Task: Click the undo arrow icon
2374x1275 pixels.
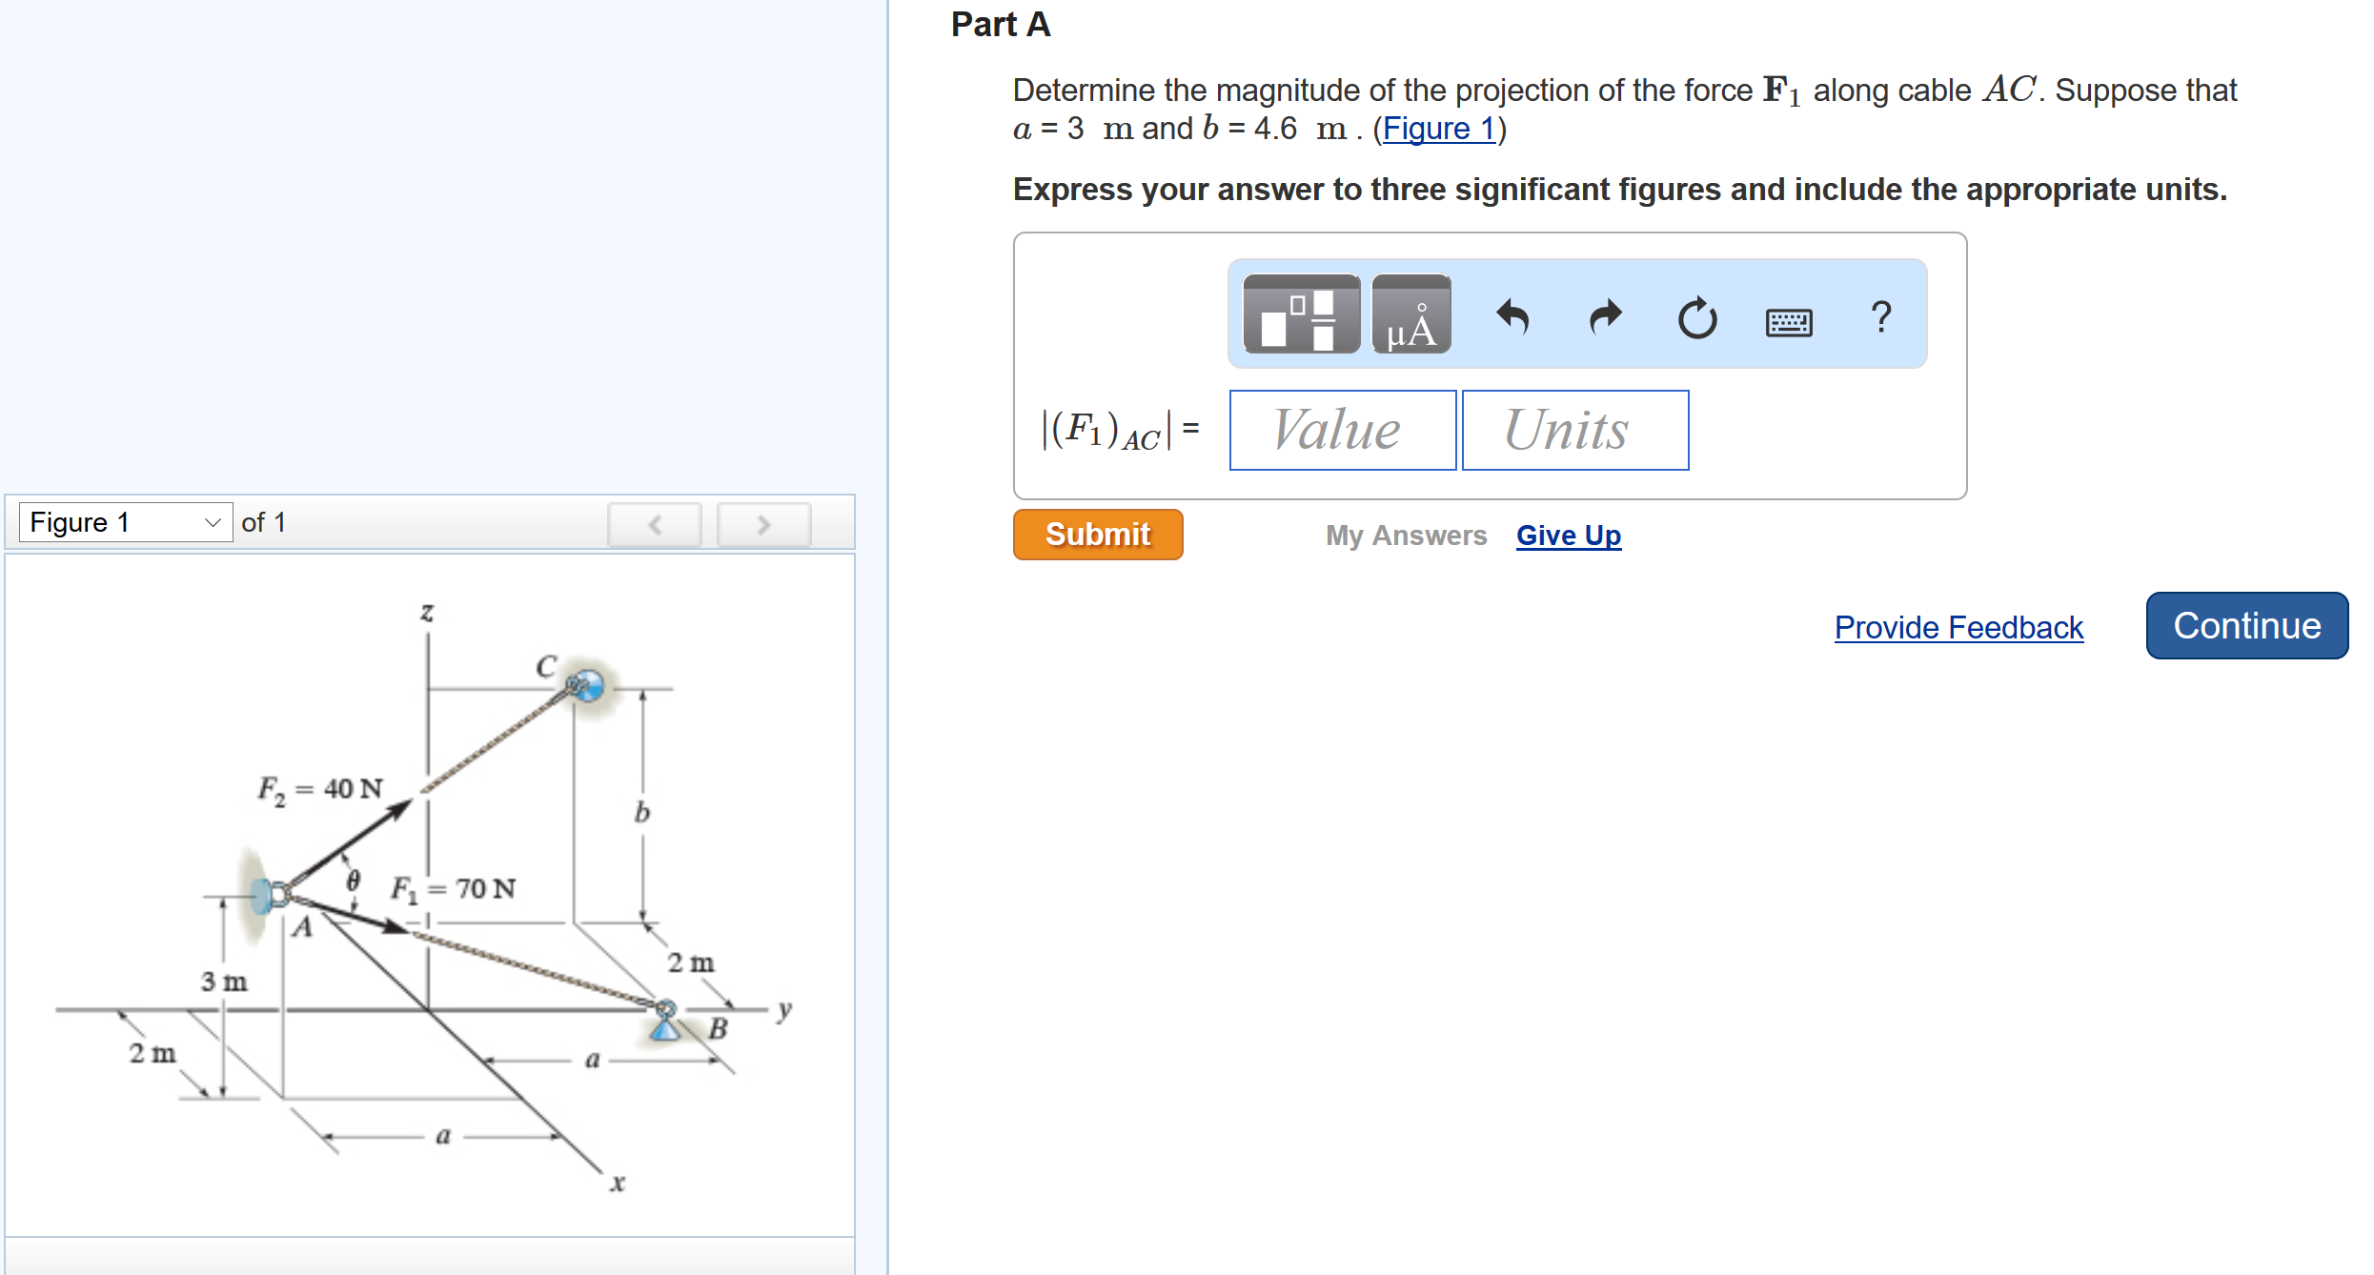Action: pos(1512,317)
